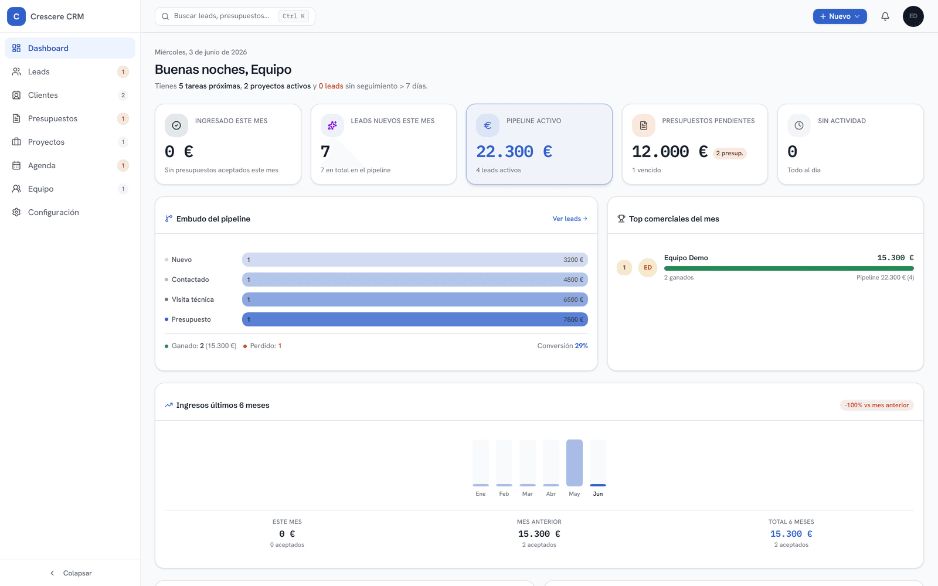Click Equipo Demo green progress bar
Screen dimensions: 938x586
click(789, 268)
